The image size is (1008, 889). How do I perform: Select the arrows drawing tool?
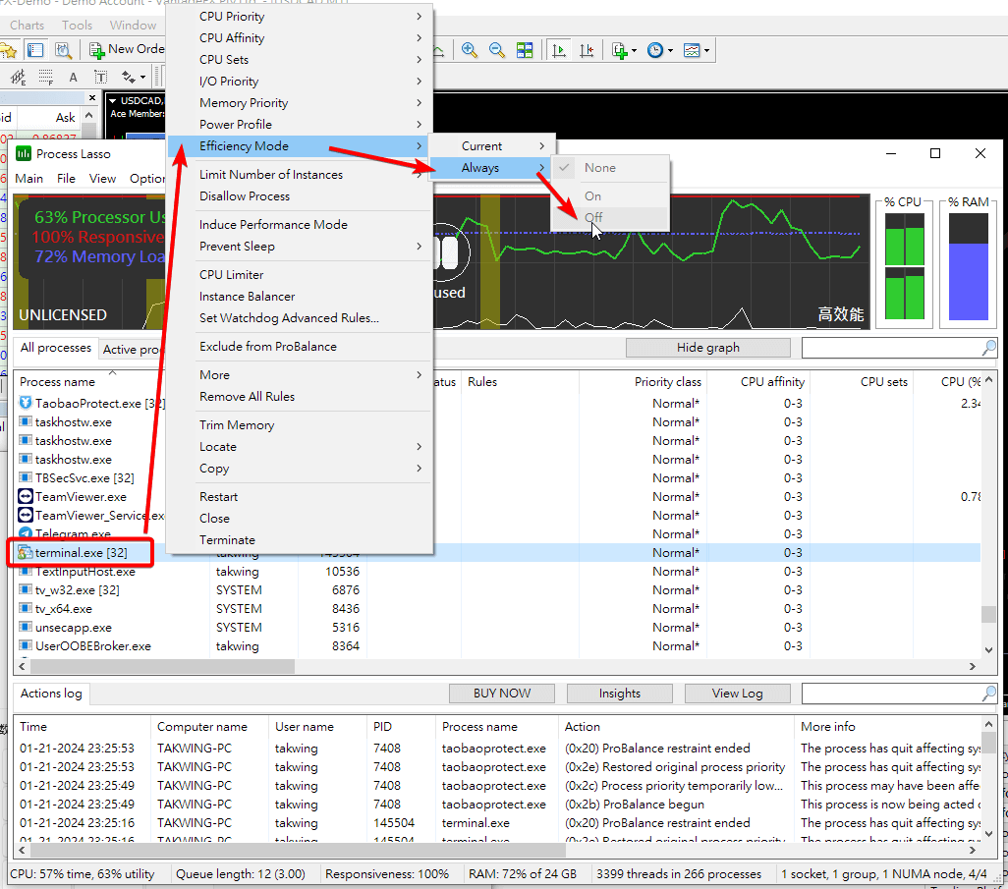tap(129, 78)
